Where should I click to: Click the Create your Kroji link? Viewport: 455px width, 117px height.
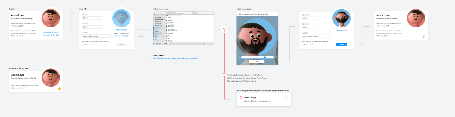[x=121, y=36]
